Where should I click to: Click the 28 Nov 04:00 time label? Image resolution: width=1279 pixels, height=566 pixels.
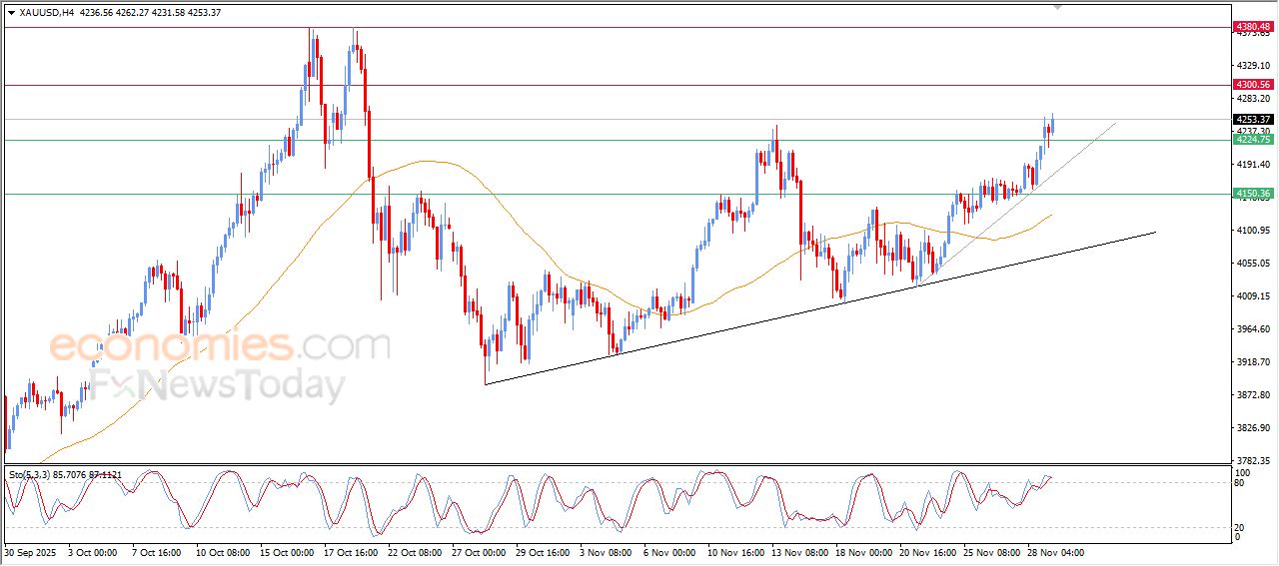[x=1054, y=551]
